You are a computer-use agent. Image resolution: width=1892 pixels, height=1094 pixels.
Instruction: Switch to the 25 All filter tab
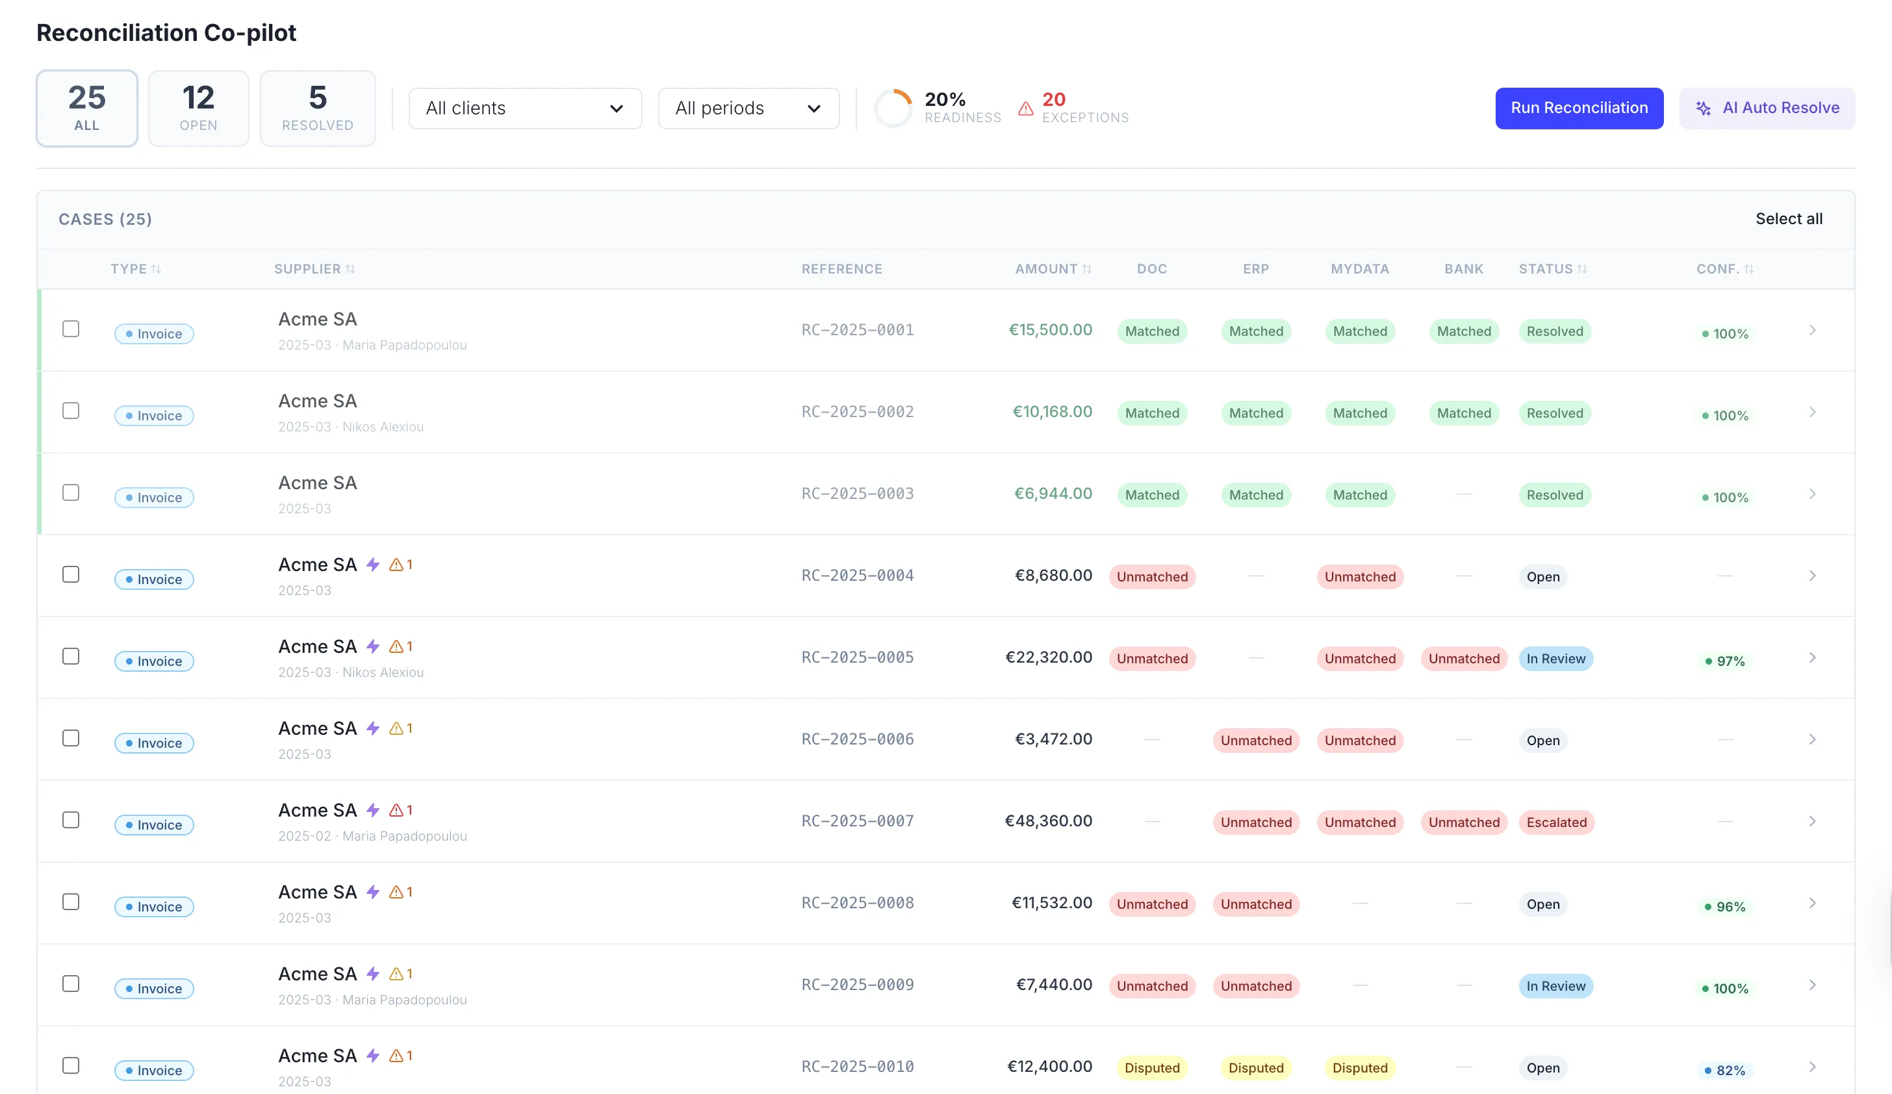click(86, 108)
